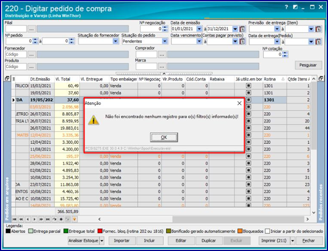Image resolution: width=328 pixels, height=251 pixels.
Task: Click Nº cotação spinner arrows
Action: click(x=285, y=55)
